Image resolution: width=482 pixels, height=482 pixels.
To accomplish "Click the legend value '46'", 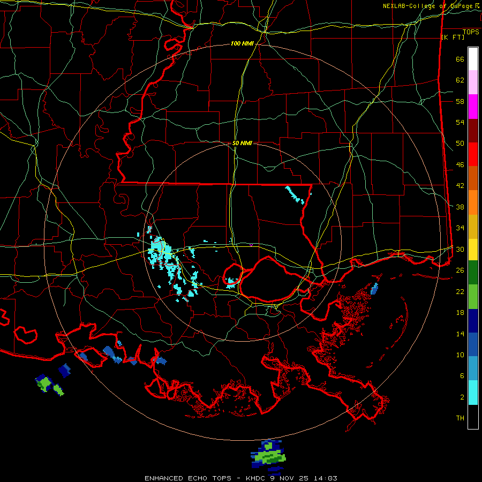I will point(460,165).
